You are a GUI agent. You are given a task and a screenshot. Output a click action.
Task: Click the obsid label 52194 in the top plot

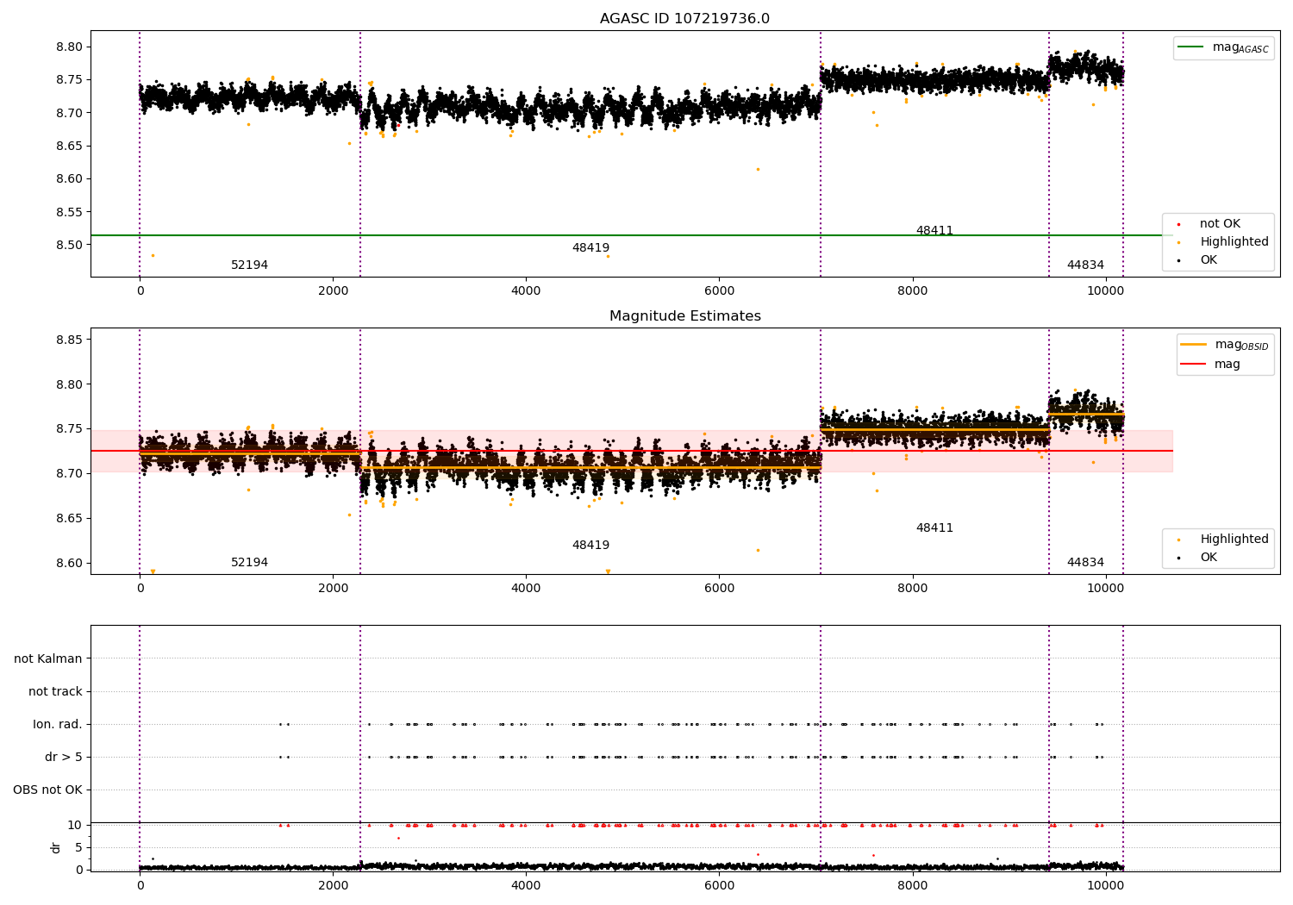pos(249,265)
